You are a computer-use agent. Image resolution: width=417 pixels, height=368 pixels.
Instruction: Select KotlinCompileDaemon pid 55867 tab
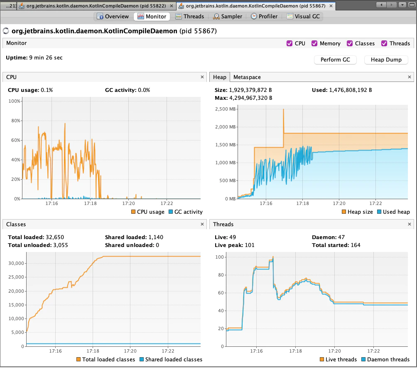click(255, 5)
